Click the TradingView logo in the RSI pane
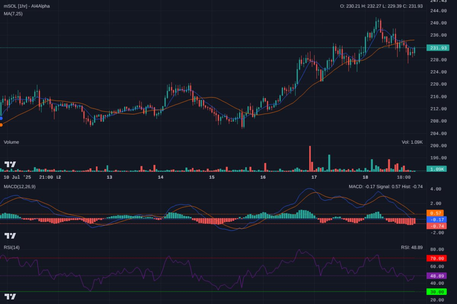Screen dimensions: 457x304 10,296
